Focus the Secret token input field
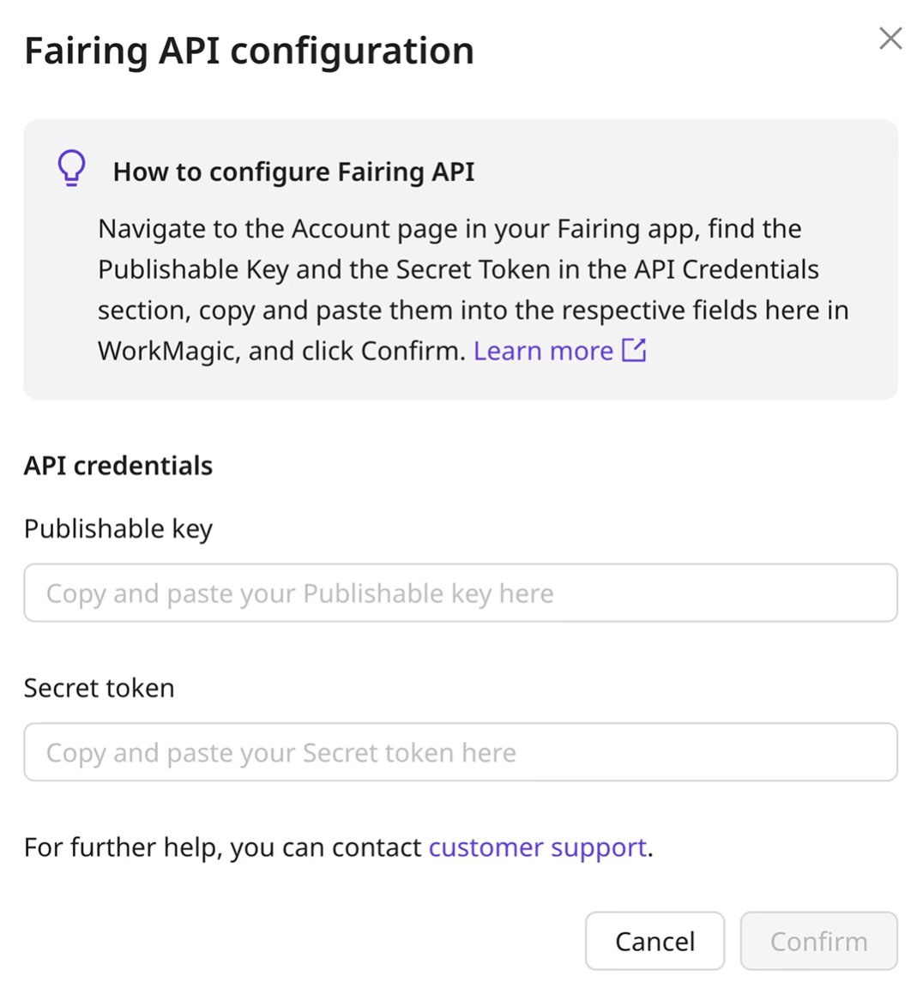Screen dimensions: 923x1000 [x=461, y=752]
